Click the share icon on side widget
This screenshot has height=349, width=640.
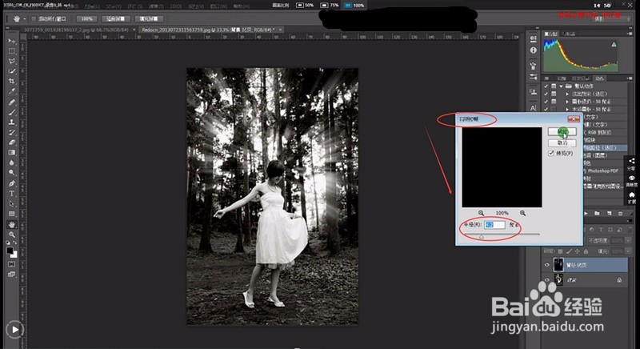click(x=631, y=161)
